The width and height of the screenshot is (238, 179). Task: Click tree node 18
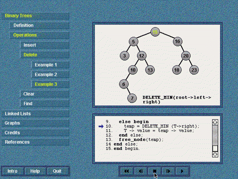tap(177, 70)
